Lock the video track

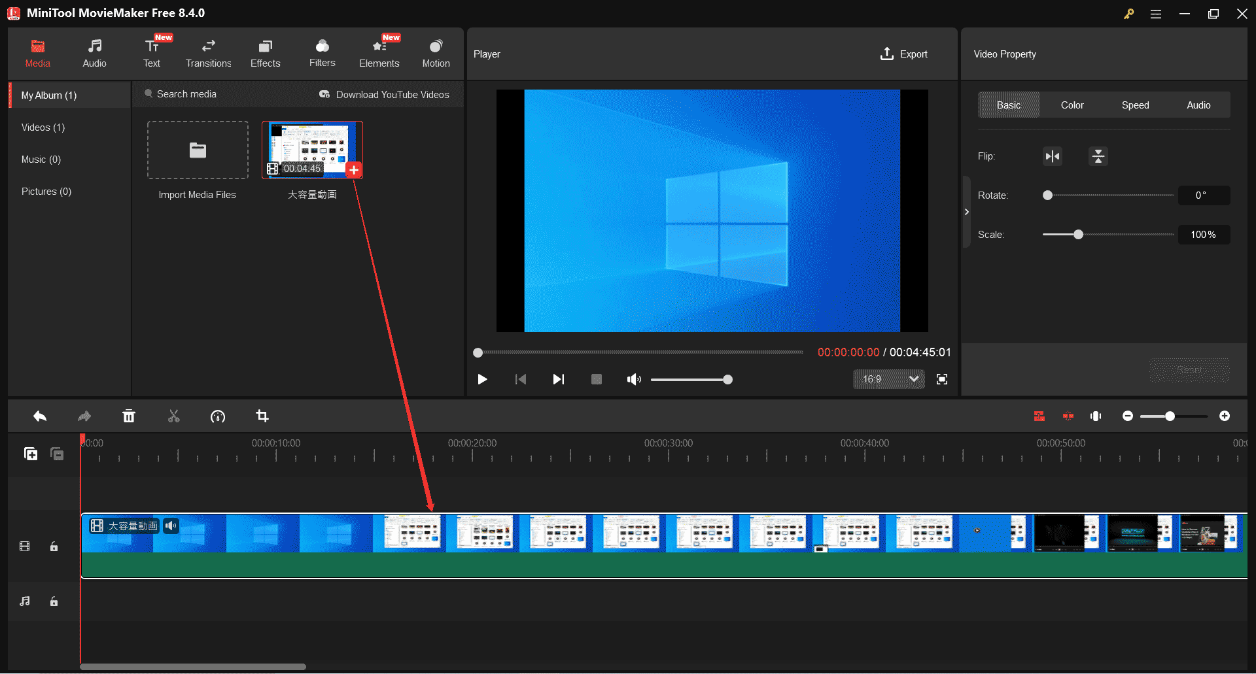tap(54, 547)
